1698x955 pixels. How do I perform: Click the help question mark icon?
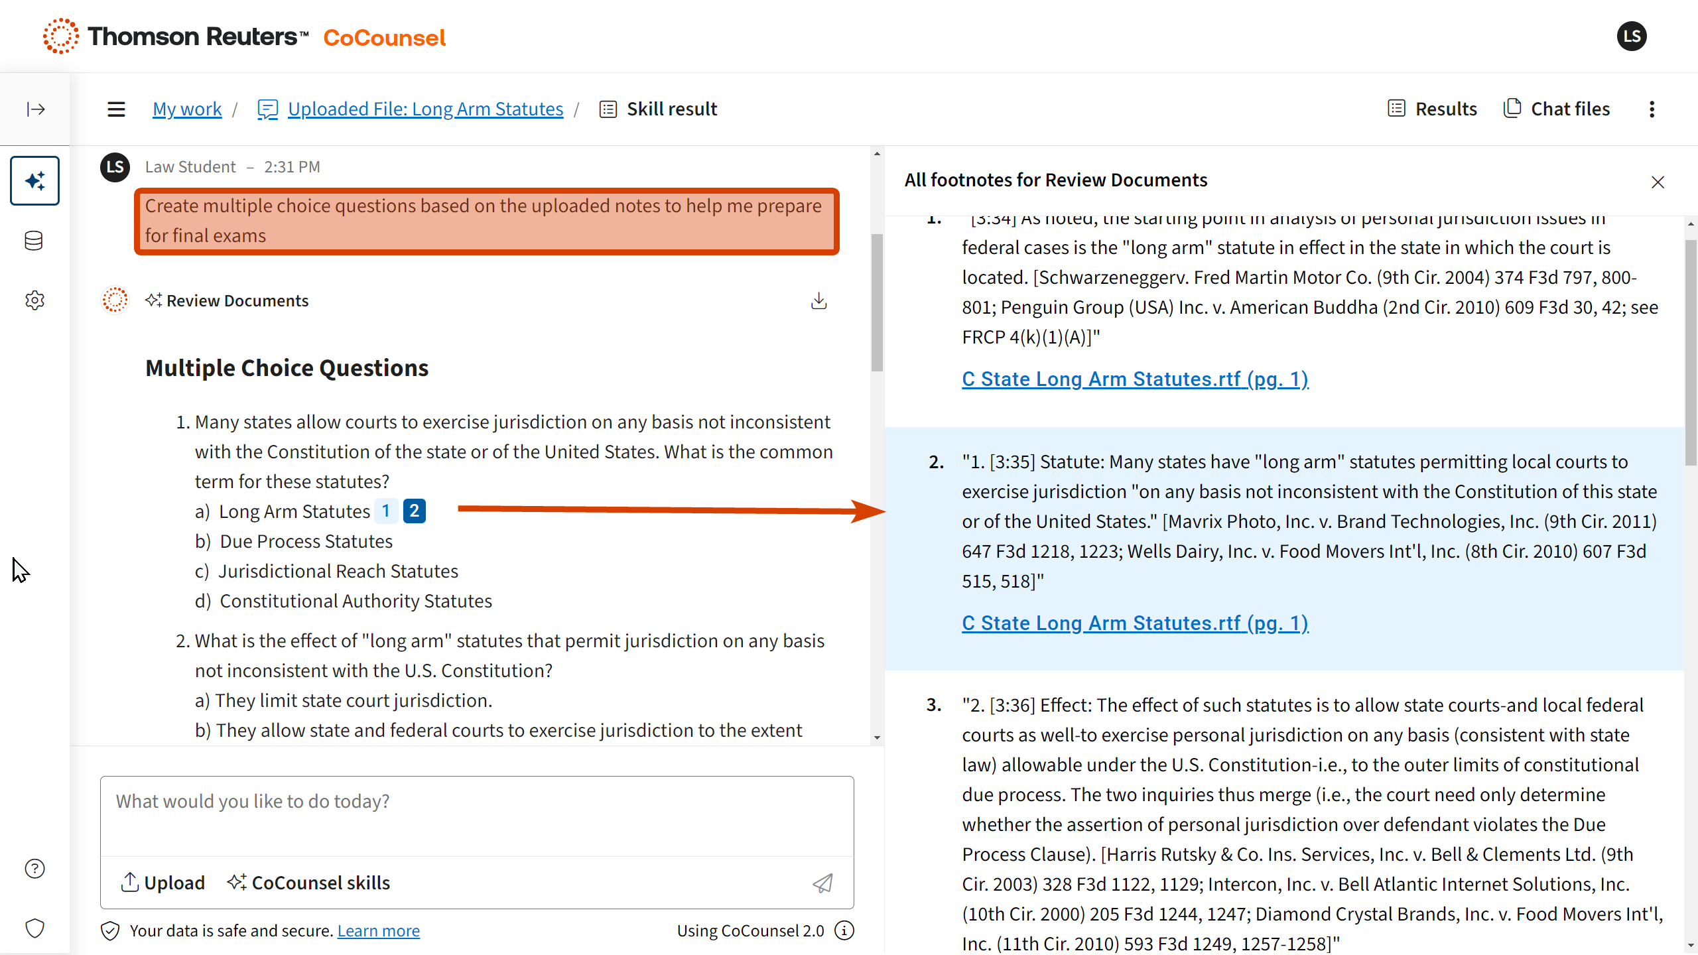[34, 868]
